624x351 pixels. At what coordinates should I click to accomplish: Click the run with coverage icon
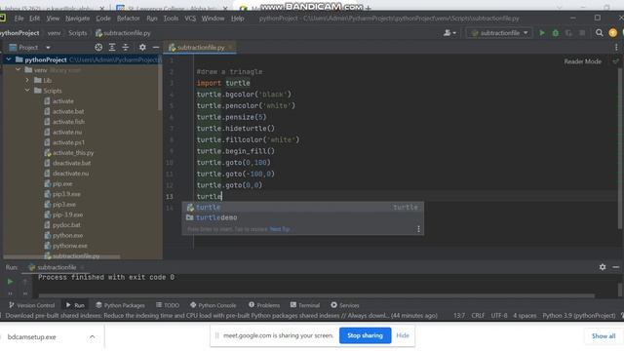pos(568,33)
